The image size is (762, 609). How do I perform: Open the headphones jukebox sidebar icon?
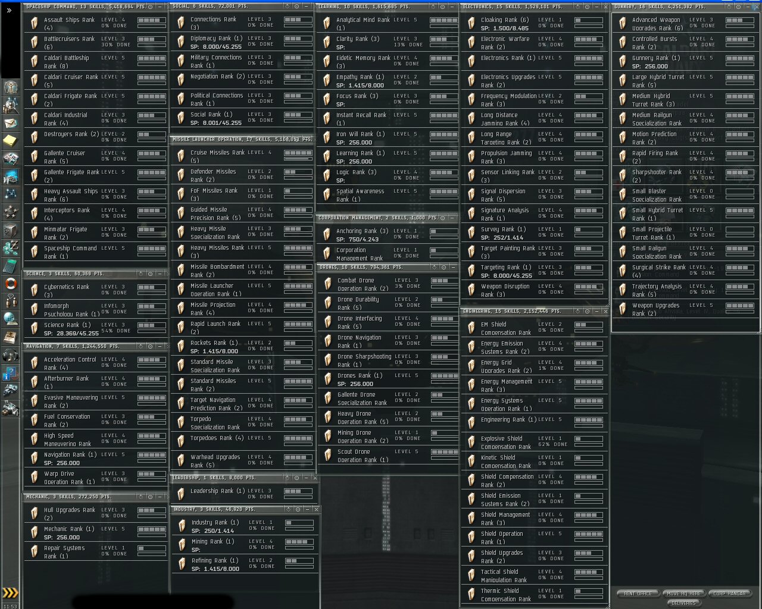(10, 355)
